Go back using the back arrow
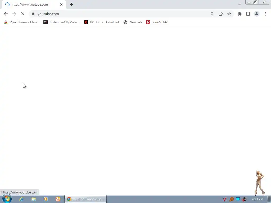 6,14
